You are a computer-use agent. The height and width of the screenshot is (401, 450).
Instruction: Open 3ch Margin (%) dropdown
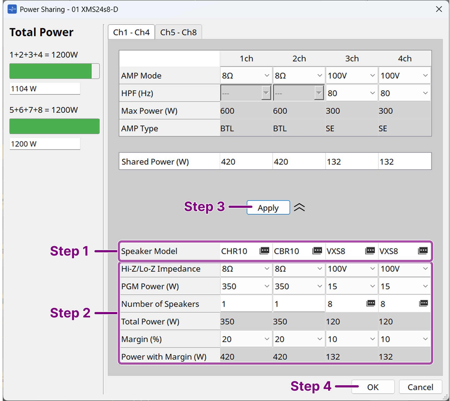[x=351, y=339]
